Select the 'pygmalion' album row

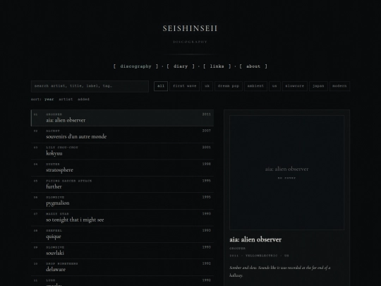(x=122, y=201)
